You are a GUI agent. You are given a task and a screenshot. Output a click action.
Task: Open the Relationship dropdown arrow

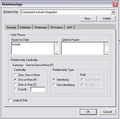113,12
